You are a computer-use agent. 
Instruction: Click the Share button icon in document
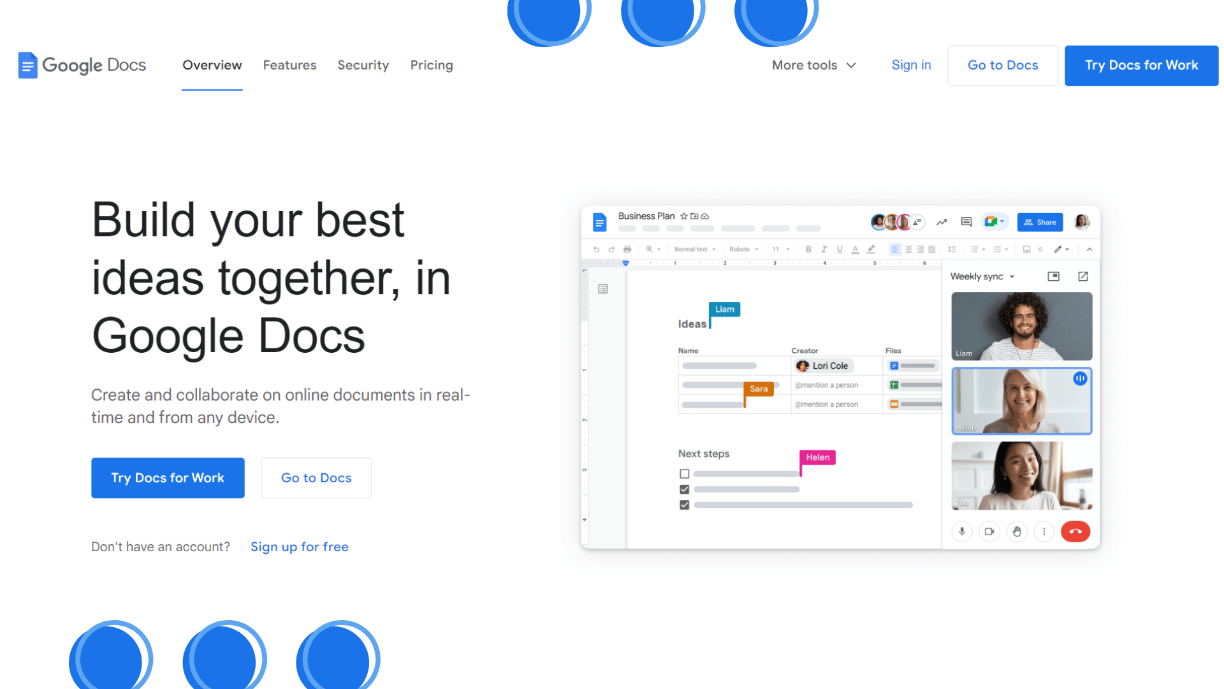1040,222
